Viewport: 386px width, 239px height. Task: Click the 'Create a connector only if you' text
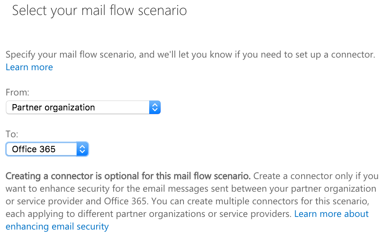[316, 176]
